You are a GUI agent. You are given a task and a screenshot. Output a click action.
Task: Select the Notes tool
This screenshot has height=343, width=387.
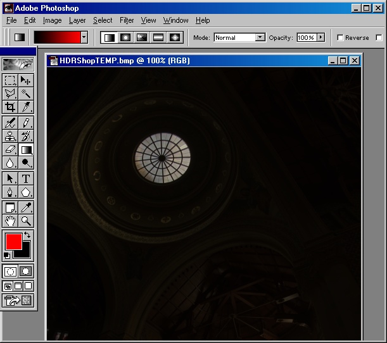tap(10, 208)
